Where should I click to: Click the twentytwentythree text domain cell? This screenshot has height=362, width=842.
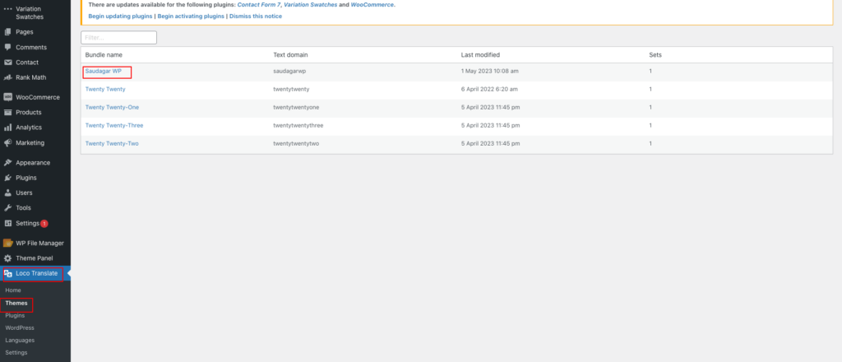[298, 125]
